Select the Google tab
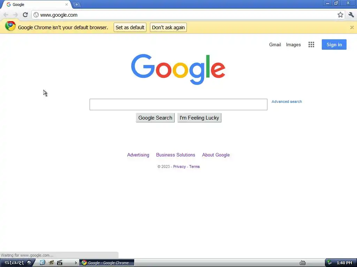Viewport: 357px width, 267px height. (36, 5)
